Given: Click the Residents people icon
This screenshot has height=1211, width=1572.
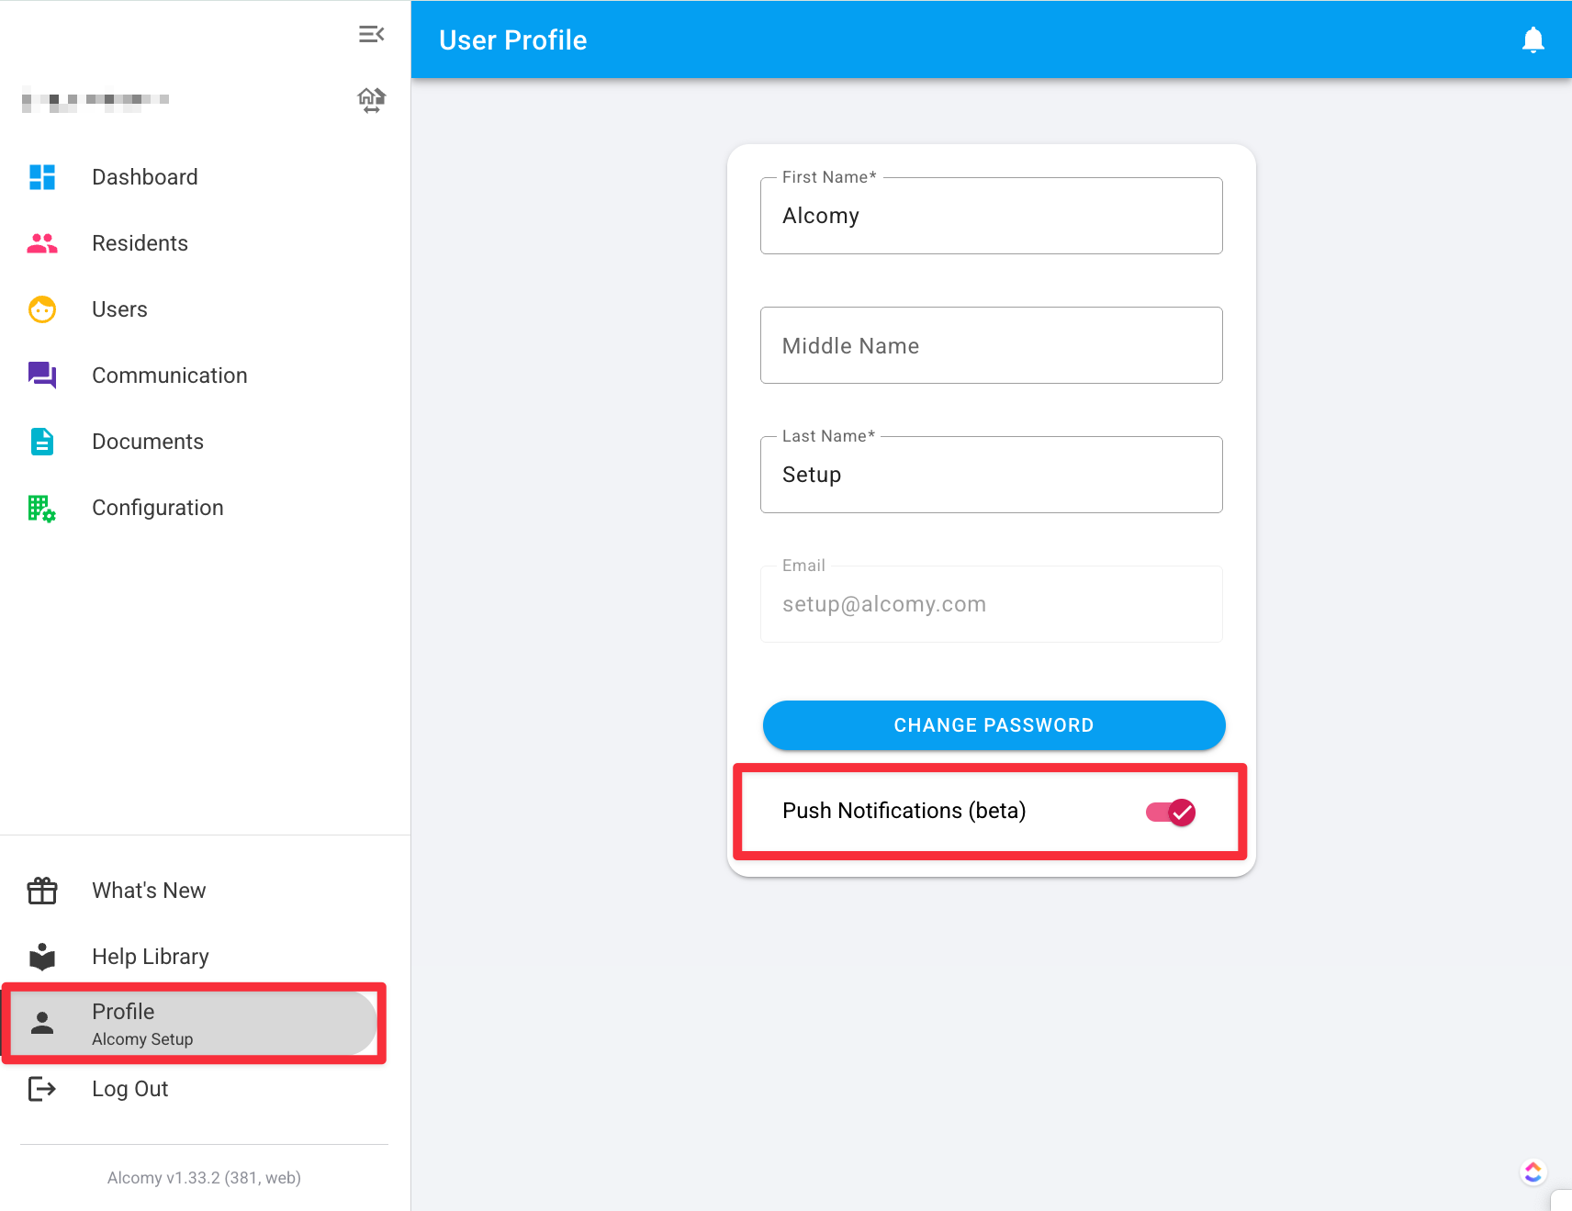Looking at the screenshot, I should (42, 243).
